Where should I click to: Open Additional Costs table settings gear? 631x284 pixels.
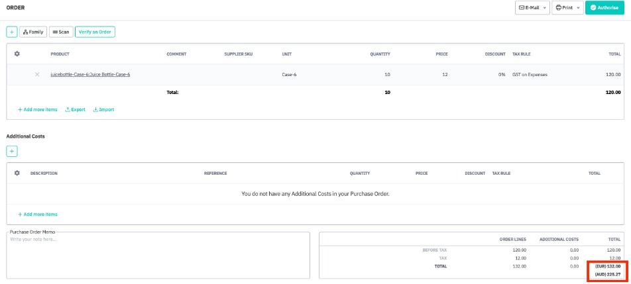[x=17, y=173]
